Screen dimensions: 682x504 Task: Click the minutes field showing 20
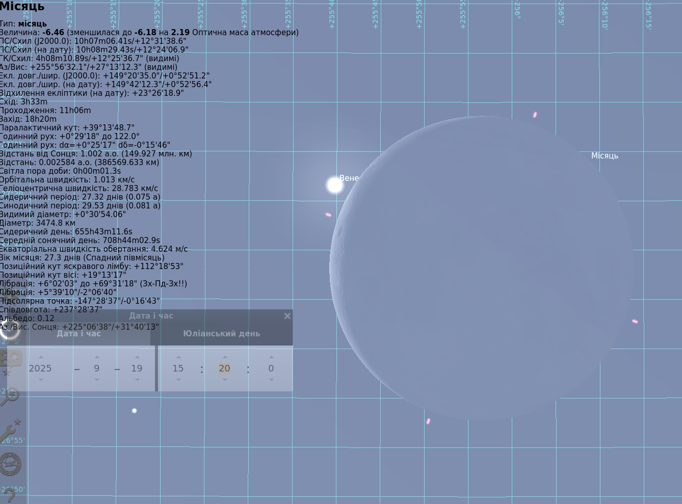(x=224, y=368)
